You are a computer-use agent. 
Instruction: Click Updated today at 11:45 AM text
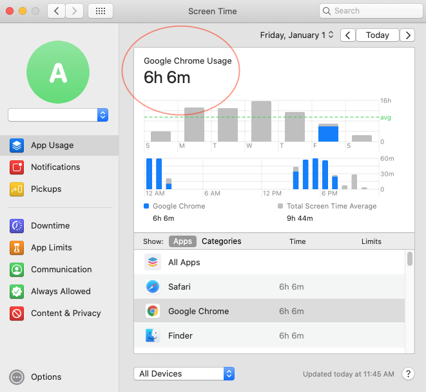pyautogui.click(x=349, y=374)
